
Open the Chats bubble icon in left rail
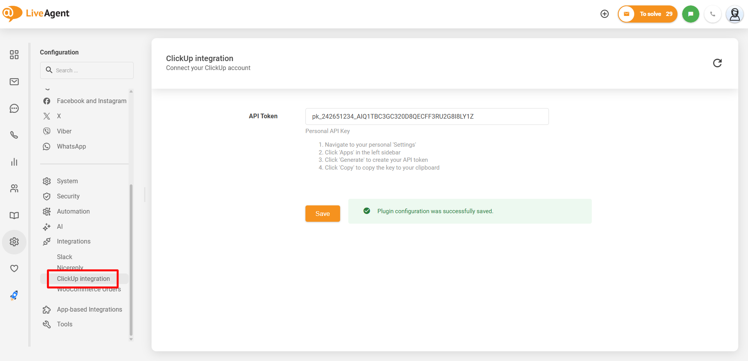coord(14,109)
